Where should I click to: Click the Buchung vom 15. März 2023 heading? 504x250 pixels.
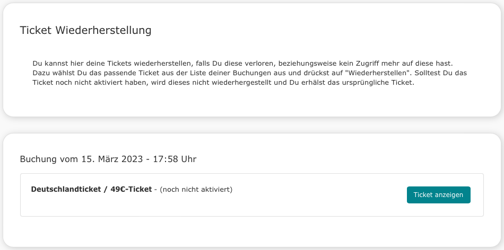pyautogui.click(x=108, y=159)
